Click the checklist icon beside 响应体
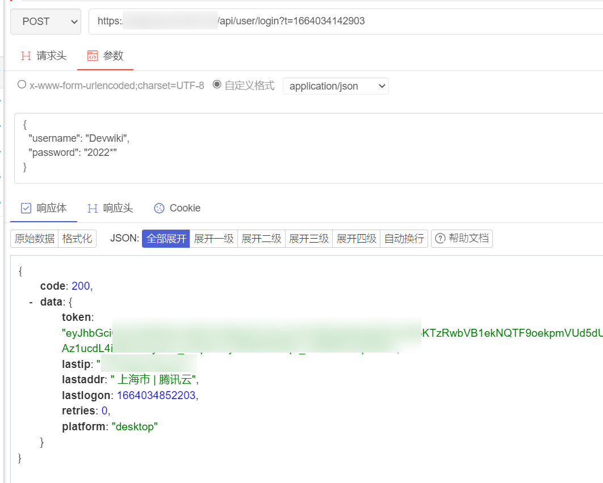The width and height of the screenshot is (603, 483). pyautogui.click(x=25, y=208)
